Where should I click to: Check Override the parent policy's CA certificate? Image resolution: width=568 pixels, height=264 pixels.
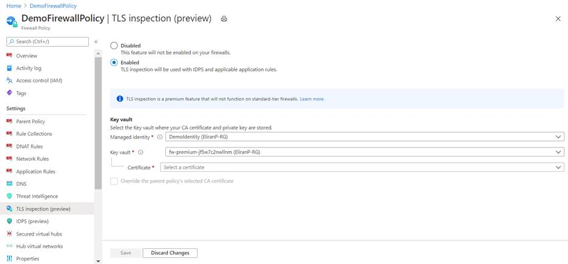(114, 181)
